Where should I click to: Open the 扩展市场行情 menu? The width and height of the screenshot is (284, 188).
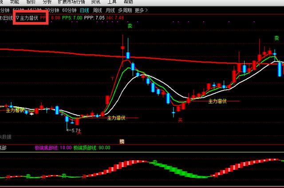pyautogui.click(x=71, y=2)
